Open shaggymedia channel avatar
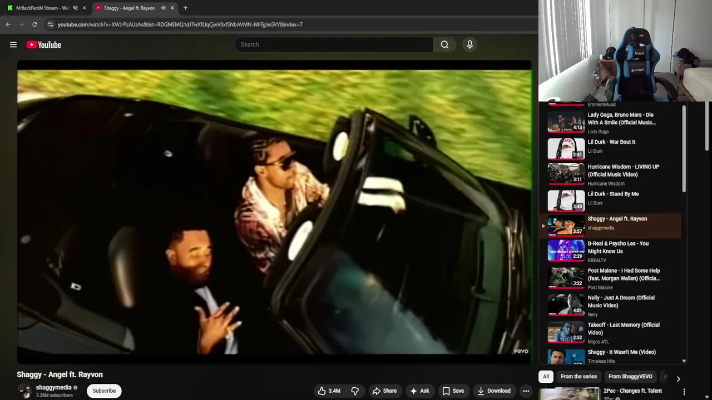The image size is (712, 400). pyautogui.click(x=24, y=391)
